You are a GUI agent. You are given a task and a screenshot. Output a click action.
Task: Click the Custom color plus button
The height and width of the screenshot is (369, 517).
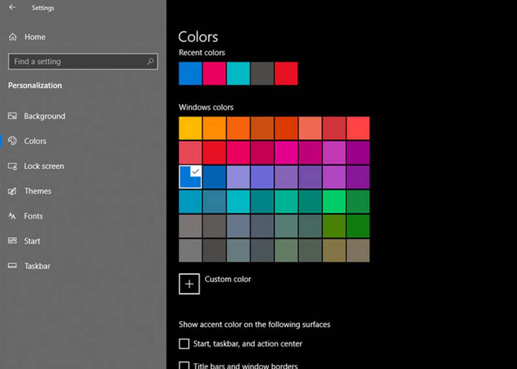(x=189, y=284)
